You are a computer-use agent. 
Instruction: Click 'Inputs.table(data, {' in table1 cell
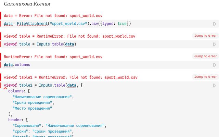pyautogui.click(x=61, y=85)
